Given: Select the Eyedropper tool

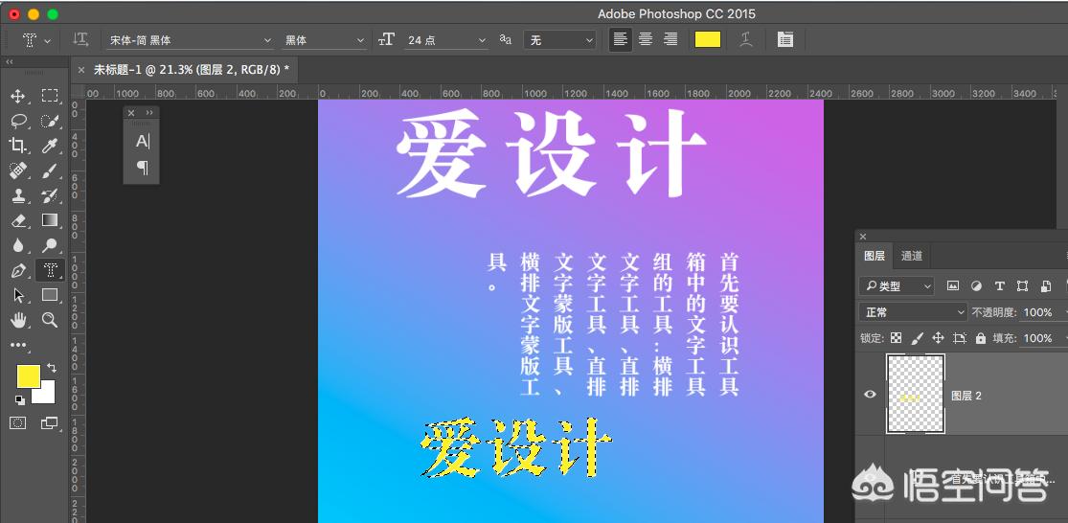Looking at the screenshot, I should (x=49, y=145).
